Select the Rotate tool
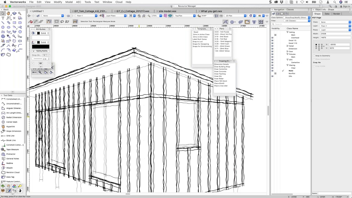This screenshot has width=352, height=198. [x=14, y=41]
